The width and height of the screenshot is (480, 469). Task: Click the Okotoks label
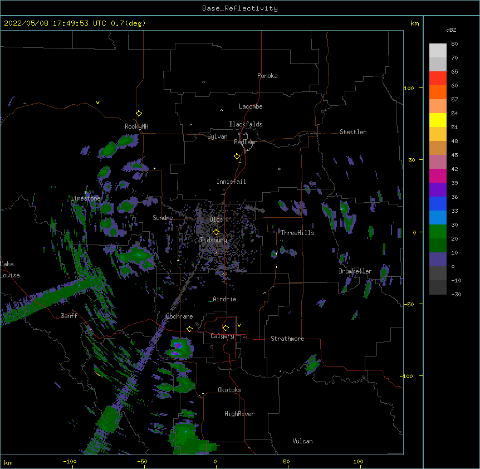click(229, 390)
